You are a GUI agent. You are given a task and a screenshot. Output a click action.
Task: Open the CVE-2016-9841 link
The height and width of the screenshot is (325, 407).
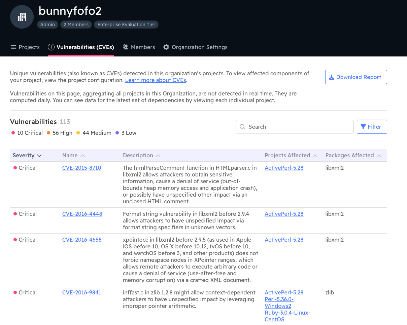(x=82, y=292)
